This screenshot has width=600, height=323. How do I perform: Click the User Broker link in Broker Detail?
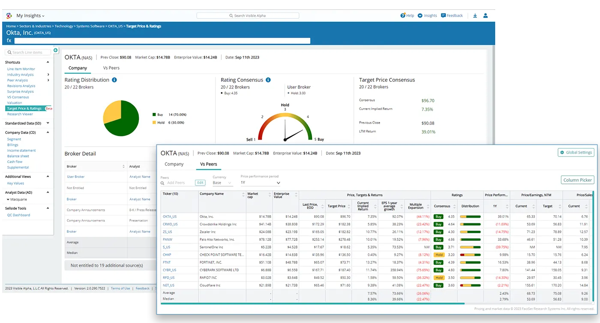76,177
